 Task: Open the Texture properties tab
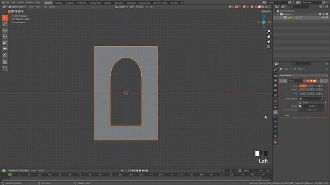pos(275,142)
